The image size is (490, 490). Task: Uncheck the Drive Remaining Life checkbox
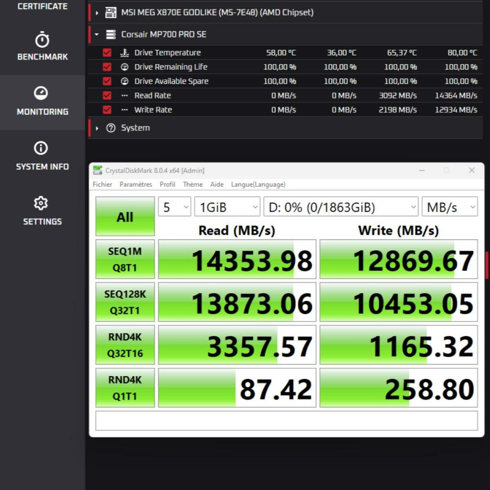[x=107, y=67]
